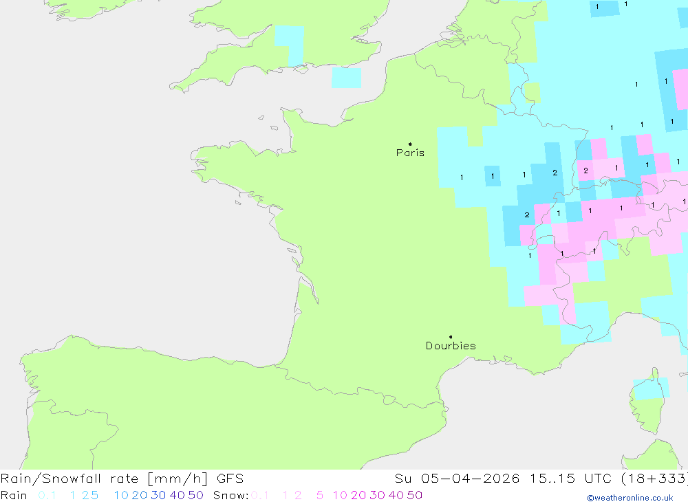The height and width of the screenshot is (504, 688).
Task: Click the '15..15 UTC' time text
Action: click(x=571, y=479)
